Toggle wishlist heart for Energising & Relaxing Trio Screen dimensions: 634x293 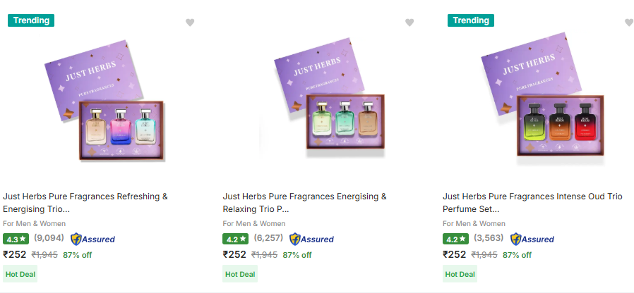(x=409, y=23)
